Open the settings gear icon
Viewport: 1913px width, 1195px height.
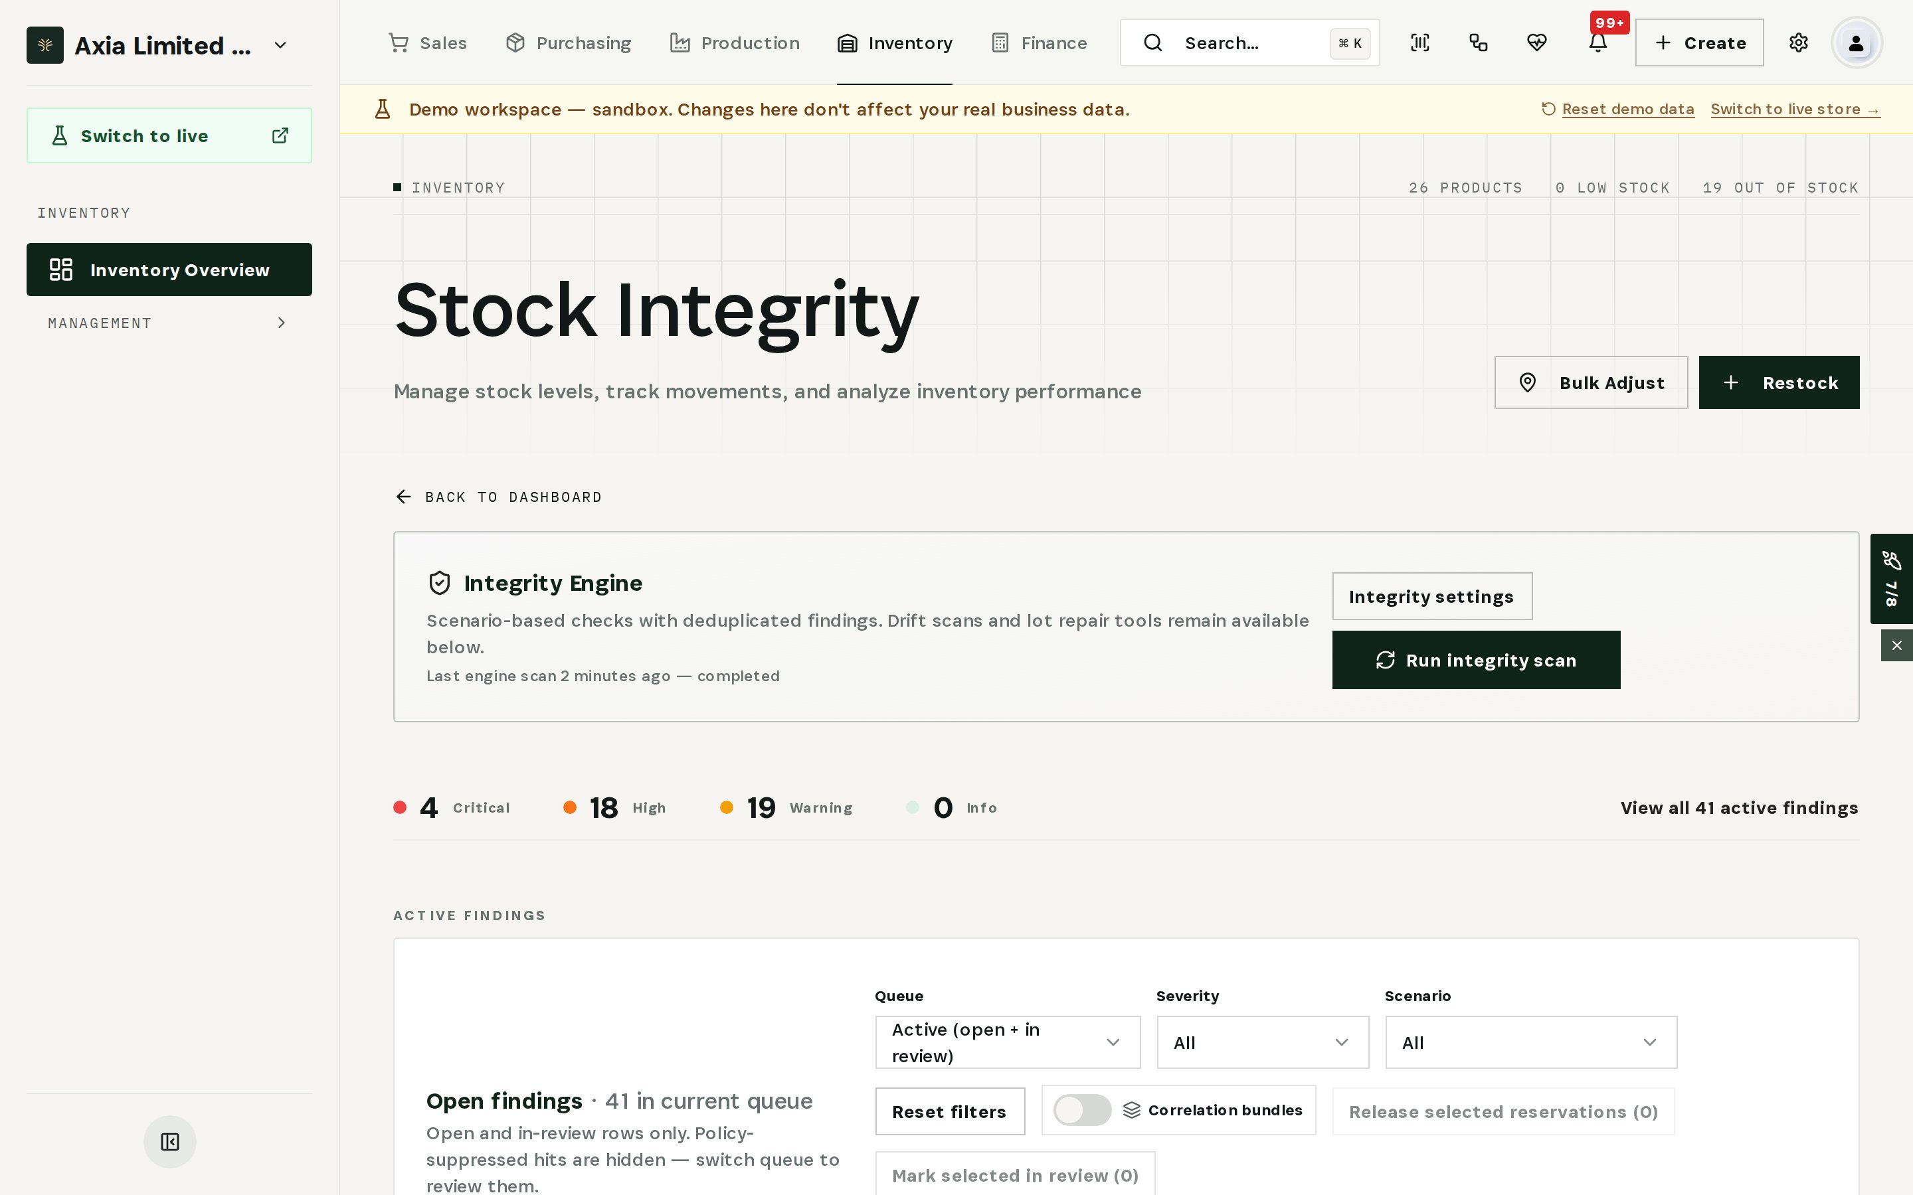coord(1798,42)
